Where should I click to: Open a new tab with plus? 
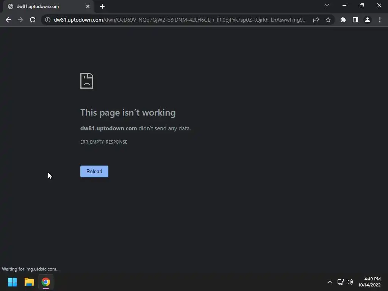click(x=102, y=7)
